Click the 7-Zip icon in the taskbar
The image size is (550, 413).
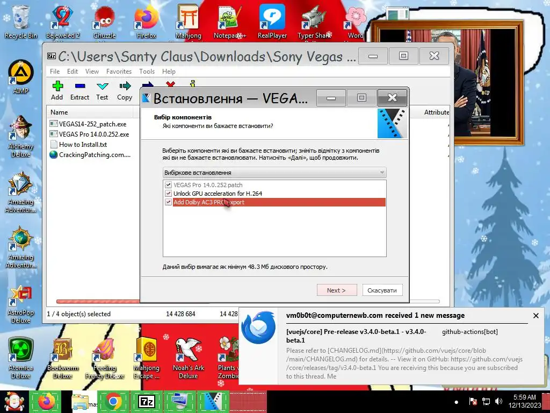pyautogui.click(x=147, y=401)
